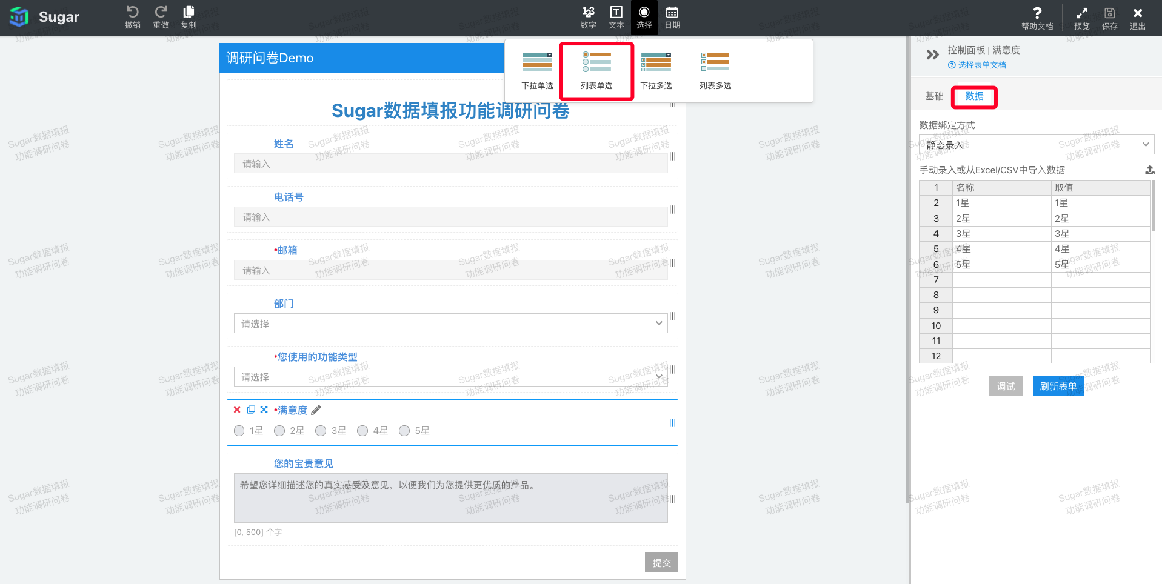This screenshot has width=1162, height=584.
Task: Open the 数据绑定方式 dropdown showing 静态录入
Action: coord(1037,145)
